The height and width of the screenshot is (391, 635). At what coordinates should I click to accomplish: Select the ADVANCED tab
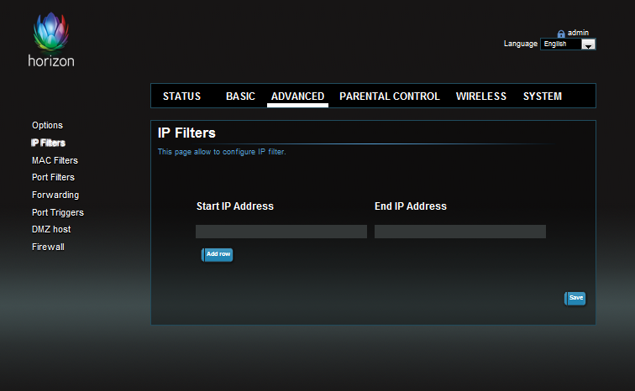tap(297, 96)
